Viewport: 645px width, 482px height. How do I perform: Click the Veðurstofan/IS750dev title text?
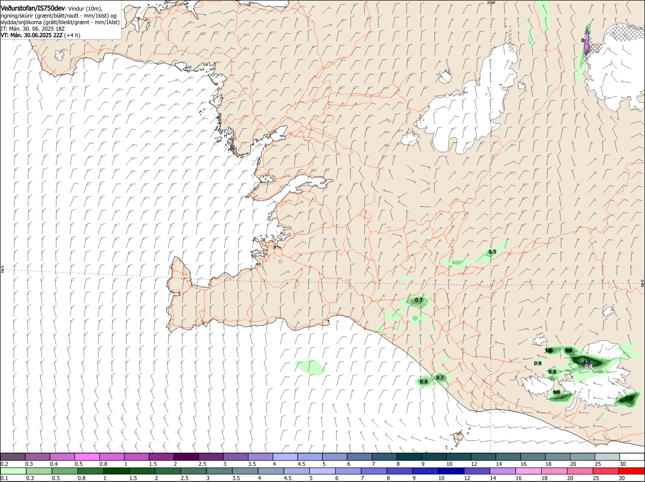[33, 9]
